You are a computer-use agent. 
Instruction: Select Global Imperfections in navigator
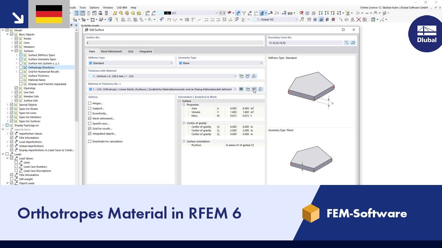pyautogui.click(x=31, y=146)
